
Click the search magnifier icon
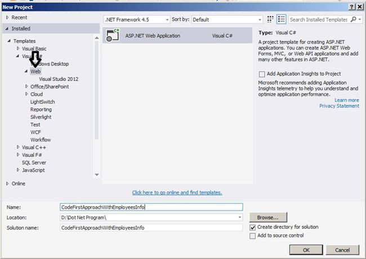click(x=354, y=19)
